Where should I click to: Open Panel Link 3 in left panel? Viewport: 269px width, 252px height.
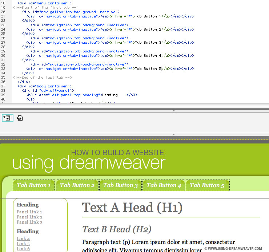coord(29,222)
